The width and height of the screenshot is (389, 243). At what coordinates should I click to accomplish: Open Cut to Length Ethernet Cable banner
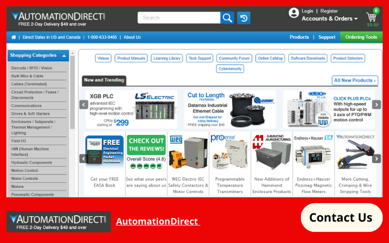click(x=230, y=109)
